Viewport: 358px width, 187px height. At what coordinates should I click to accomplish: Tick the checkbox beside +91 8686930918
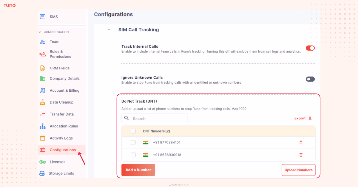[133, 155]
